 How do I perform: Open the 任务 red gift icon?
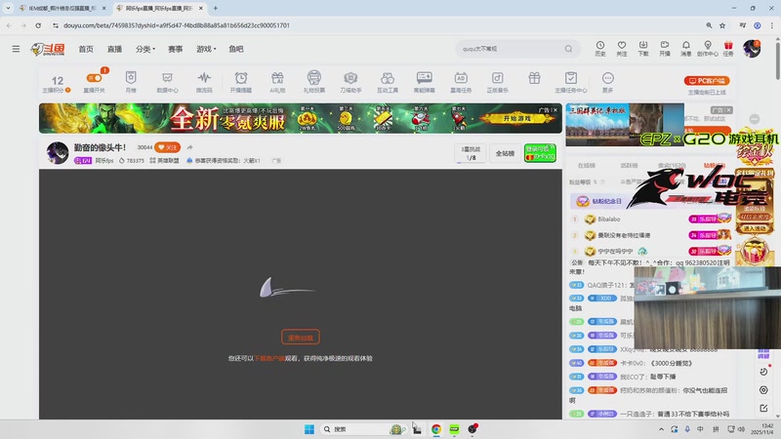coord(728,48)
